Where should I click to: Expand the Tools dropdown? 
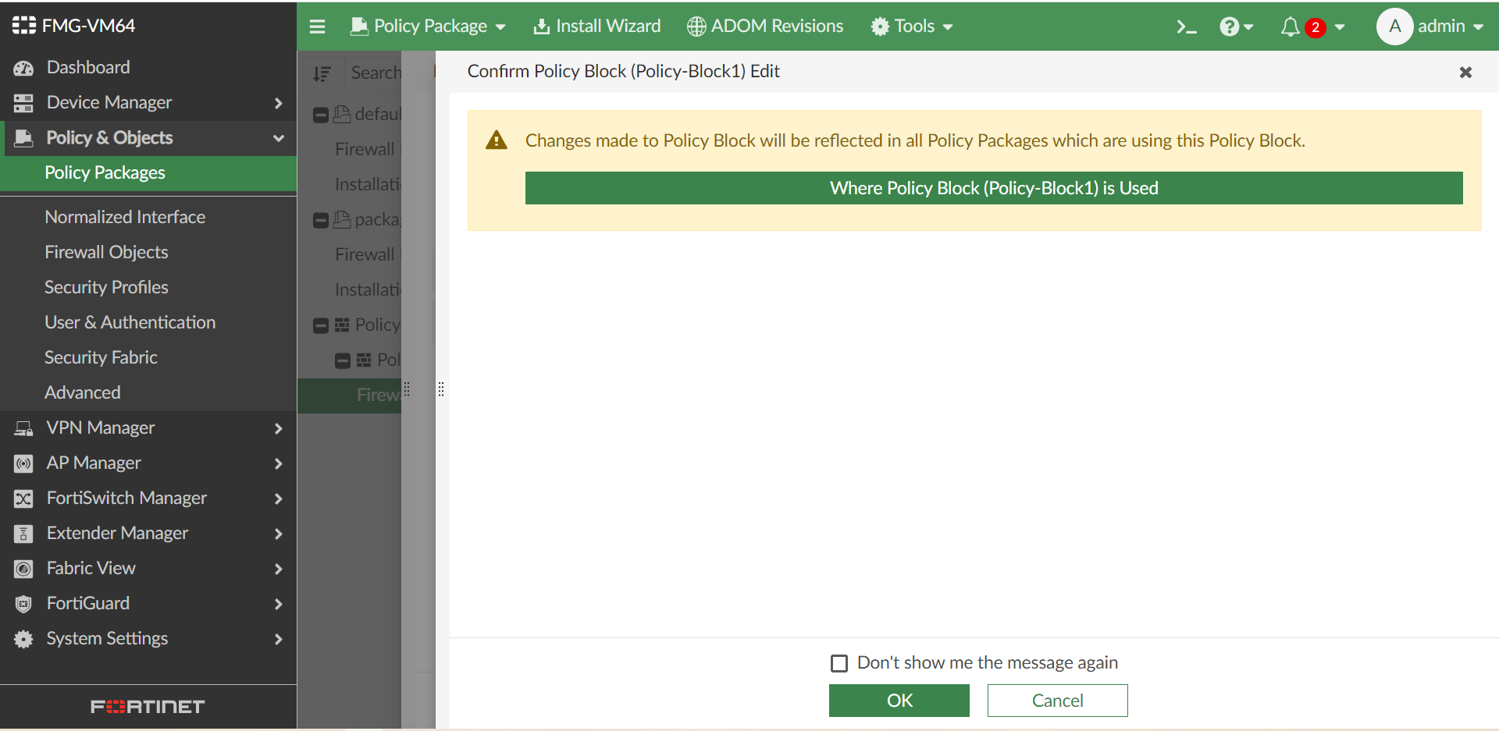(x=911, y=26)
